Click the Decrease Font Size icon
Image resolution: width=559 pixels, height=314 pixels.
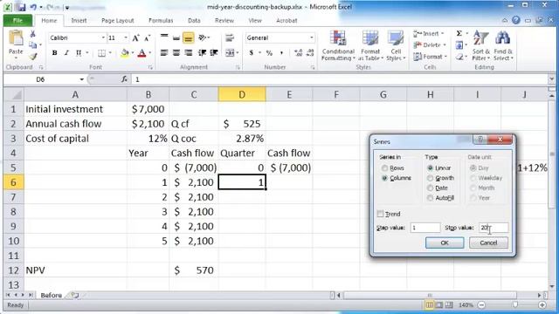[x=147, y=38]
